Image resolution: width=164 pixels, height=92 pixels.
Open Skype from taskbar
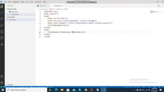tap(80, 90)
